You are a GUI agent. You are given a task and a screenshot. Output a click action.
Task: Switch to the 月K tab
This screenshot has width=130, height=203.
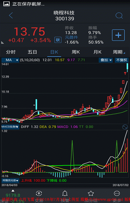(x=97, y=52)
